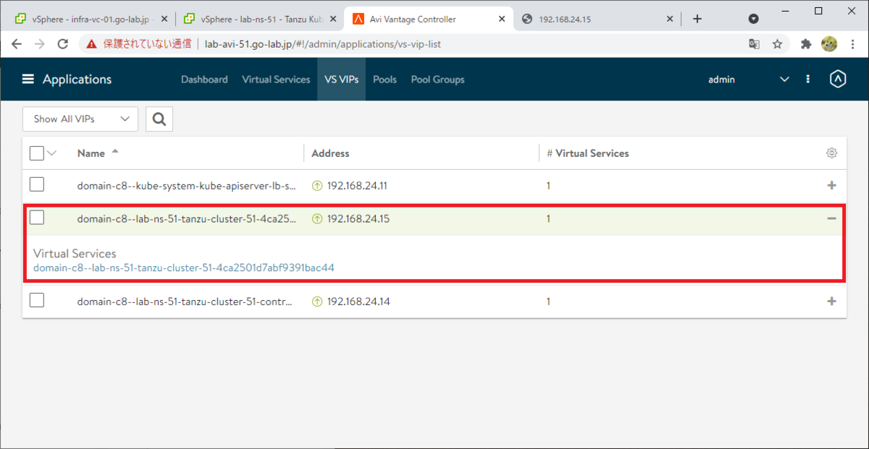Toggle the select-all header checkbox

click(x=37, y=153)
